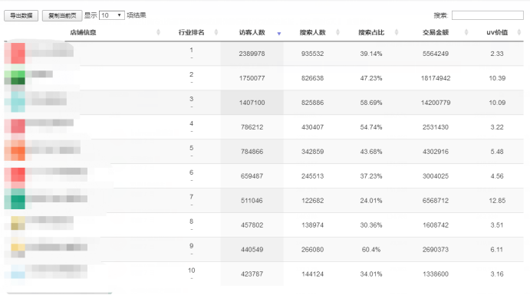Select visitor count 784866
Screen dimensions: 530x295
(x=252, y=152)
